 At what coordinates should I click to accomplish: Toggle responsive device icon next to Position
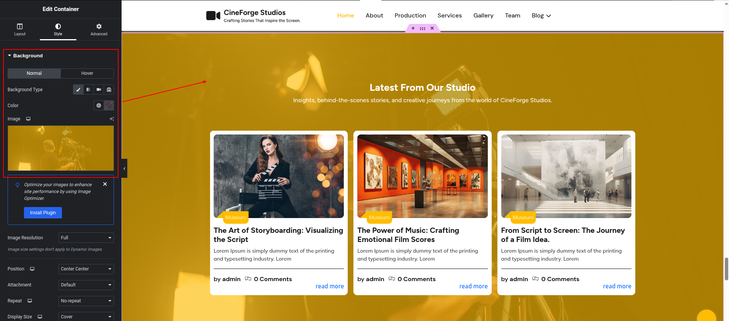[x=32, y=269]
